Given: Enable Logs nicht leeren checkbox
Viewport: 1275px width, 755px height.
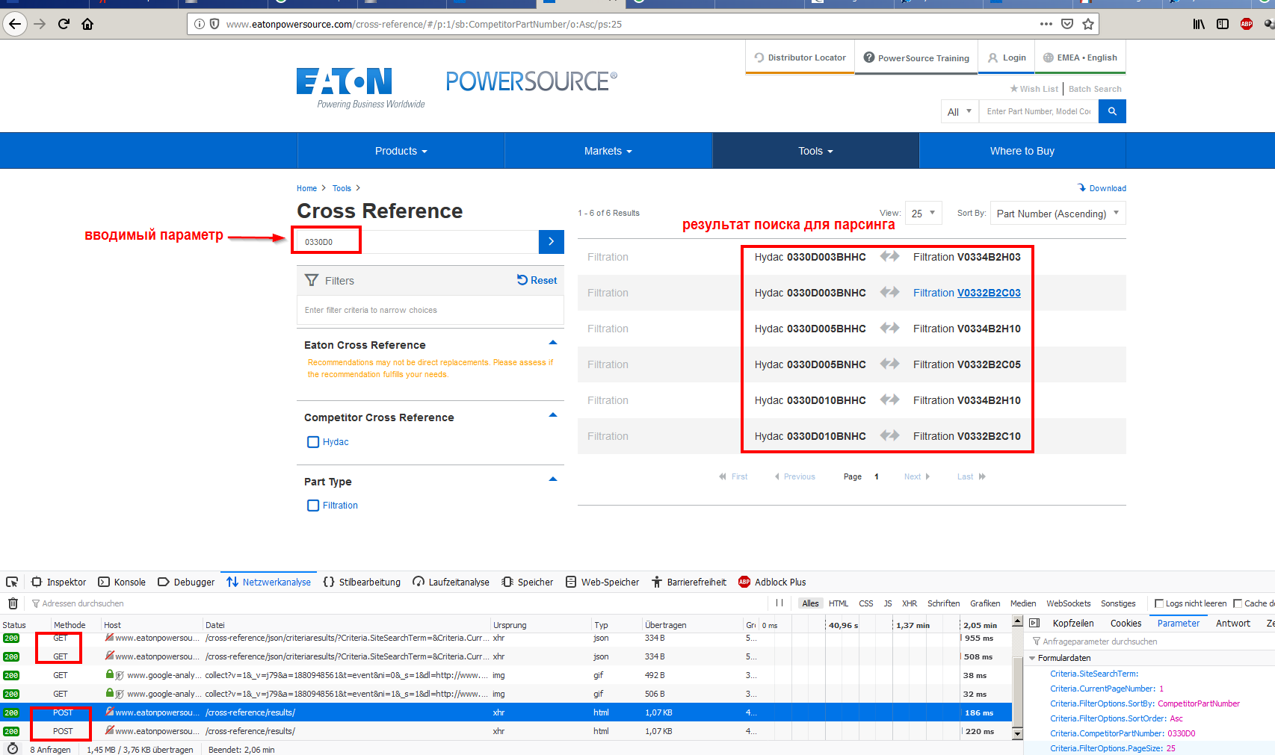Looking at the screenshot, I should click(x=1159, y=603).
